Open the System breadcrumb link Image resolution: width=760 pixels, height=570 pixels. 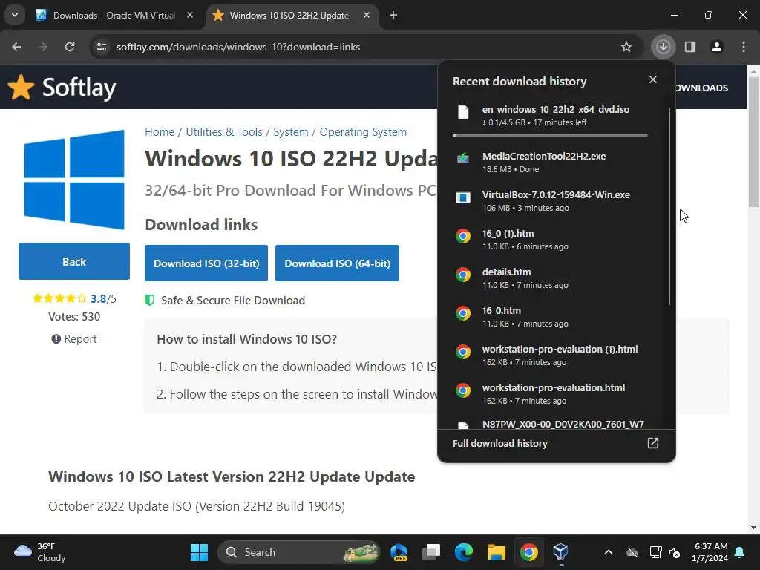point(291,132)
